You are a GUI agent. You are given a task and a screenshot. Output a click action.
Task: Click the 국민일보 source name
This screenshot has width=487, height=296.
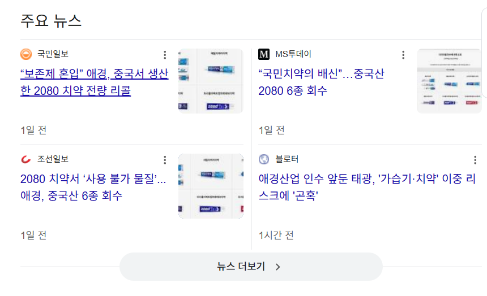(x=53, y=54)
